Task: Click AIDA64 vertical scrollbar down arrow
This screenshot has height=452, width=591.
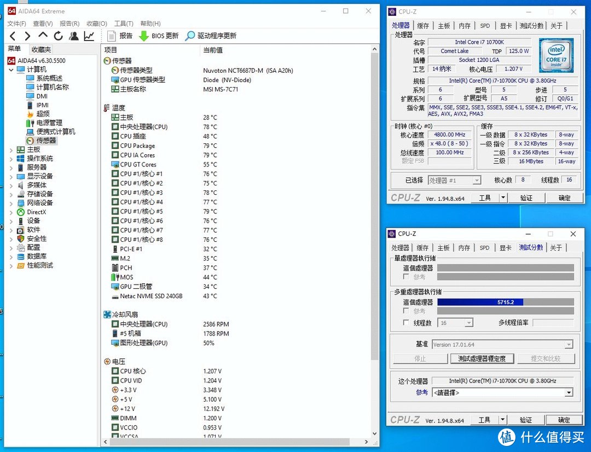Action: (374, 434)
